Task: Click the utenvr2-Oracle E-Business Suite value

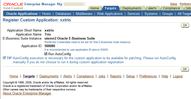Action: point(70,39)
